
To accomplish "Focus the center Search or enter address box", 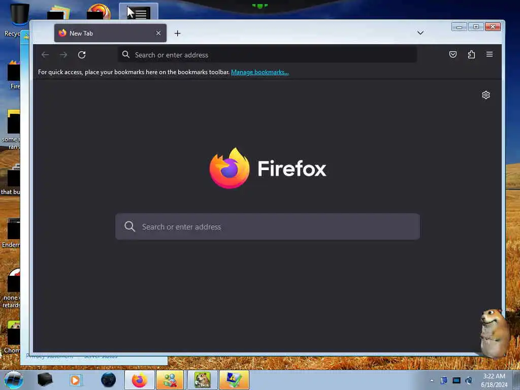I will (x=267, y=226).
